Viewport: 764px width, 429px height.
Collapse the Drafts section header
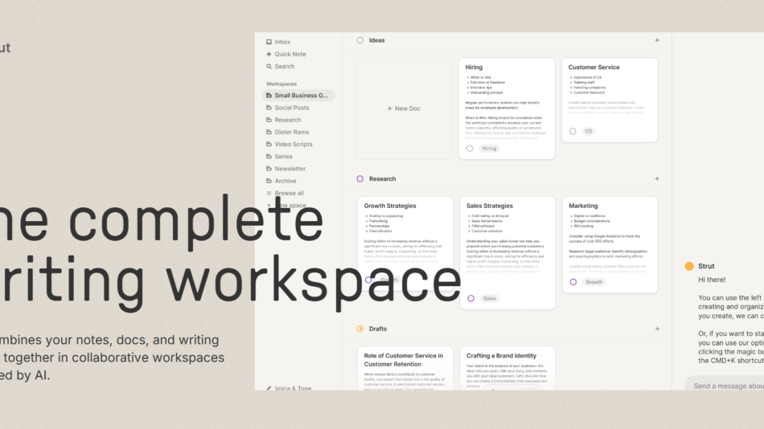pos(377,329)
